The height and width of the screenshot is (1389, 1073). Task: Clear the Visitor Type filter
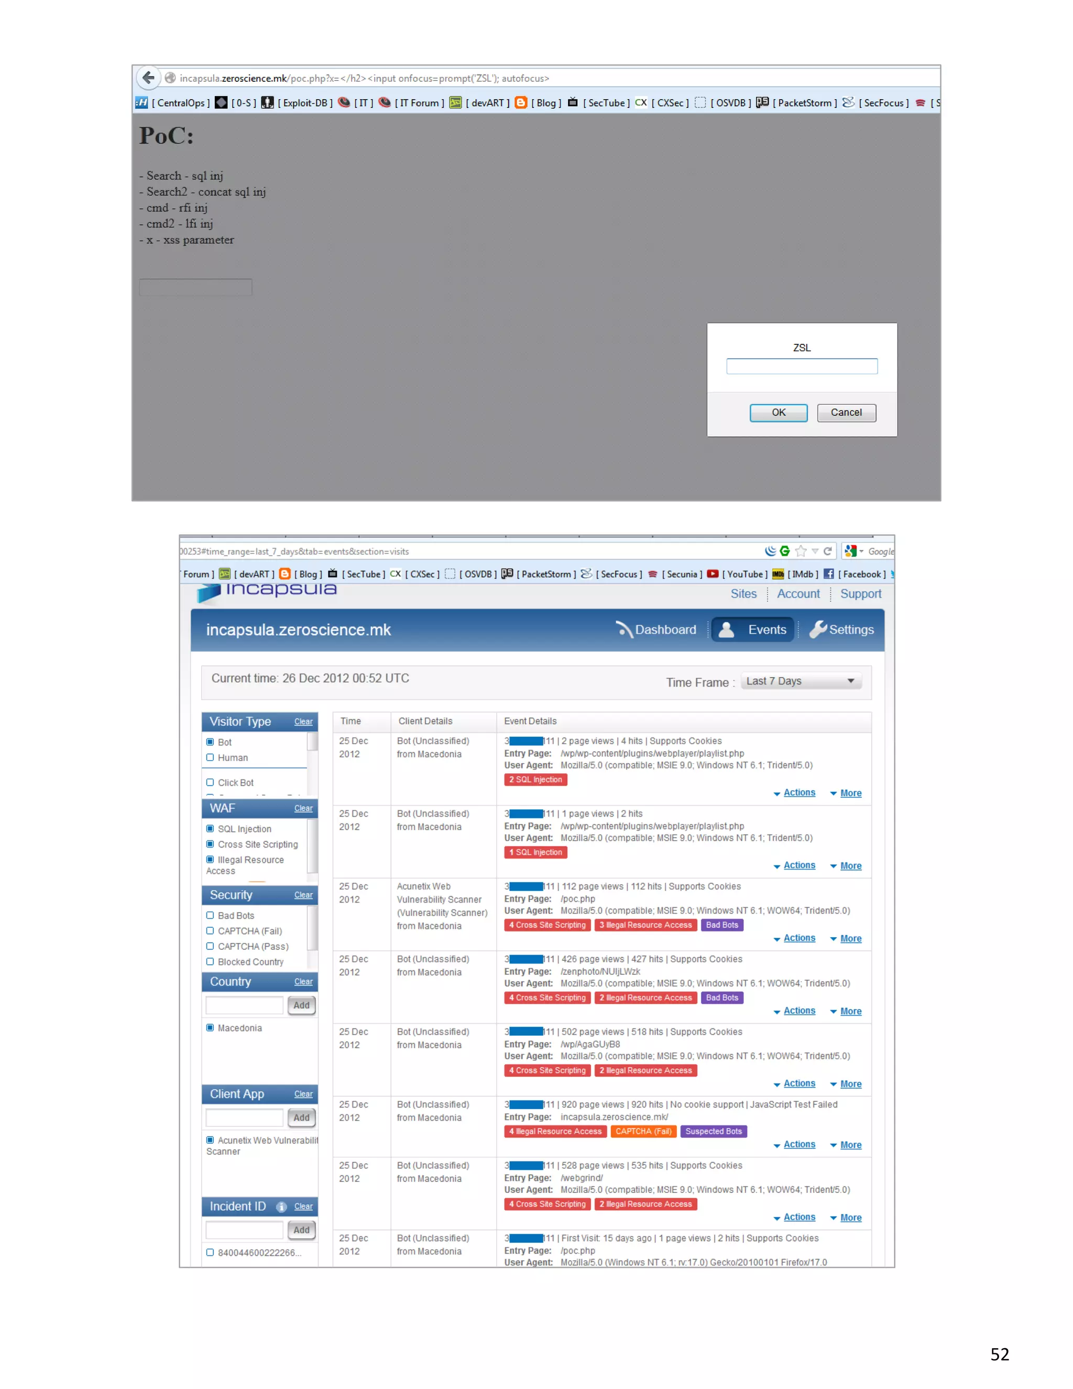pyautogui.click(x=303, y=722)
